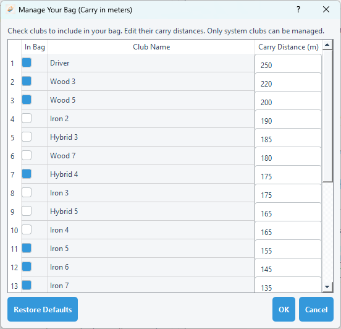Close the Manage Your Bag dialog

tap(326, 9)
